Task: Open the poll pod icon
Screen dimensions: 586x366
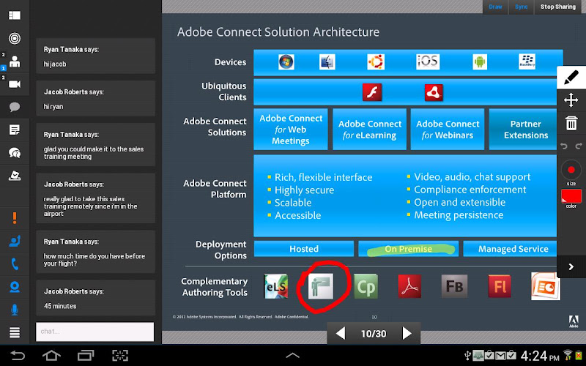Action: [x=15, y=176]
